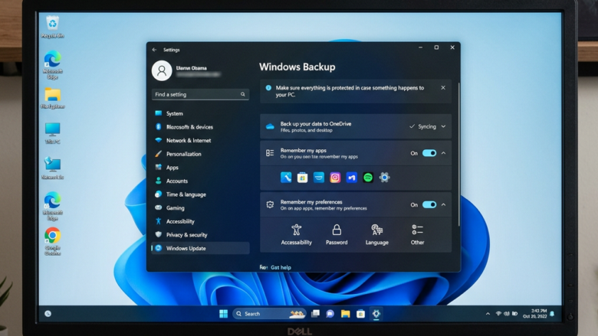Open Google Chrome desktop shortcut

(52, 241)
